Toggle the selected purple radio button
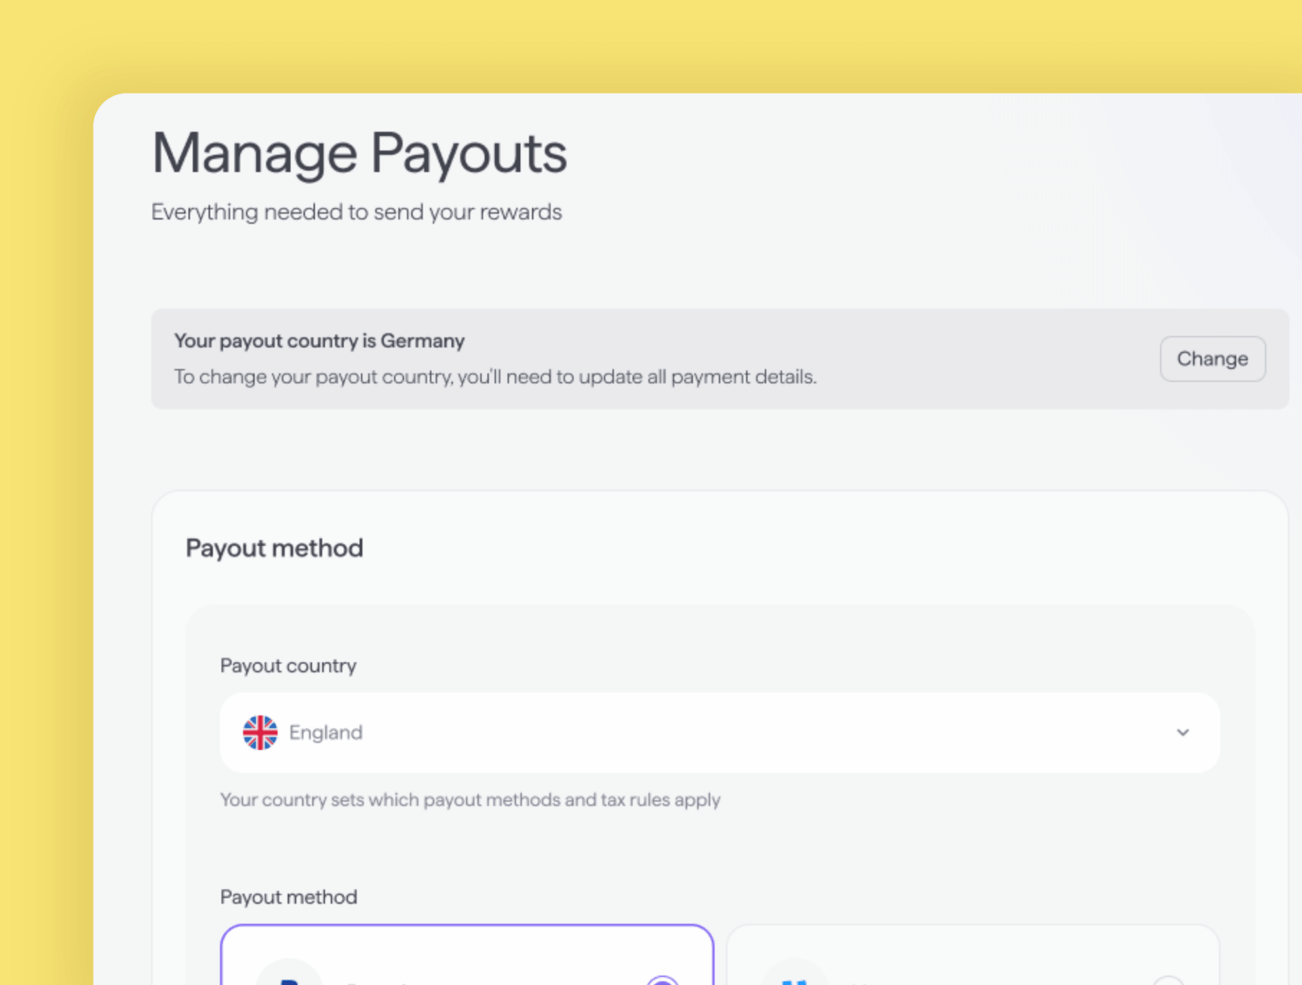This screenshot has width=1302, height=985. [x=663, y=980]
